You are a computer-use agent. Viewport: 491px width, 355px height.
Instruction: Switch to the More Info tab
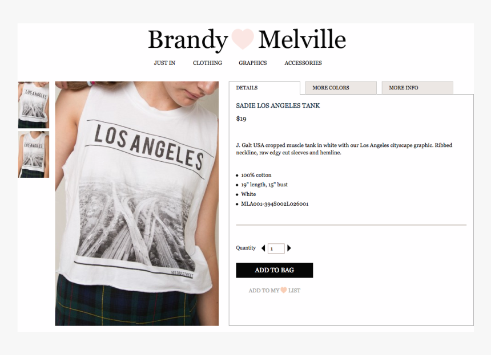click(x=417, y=88)
